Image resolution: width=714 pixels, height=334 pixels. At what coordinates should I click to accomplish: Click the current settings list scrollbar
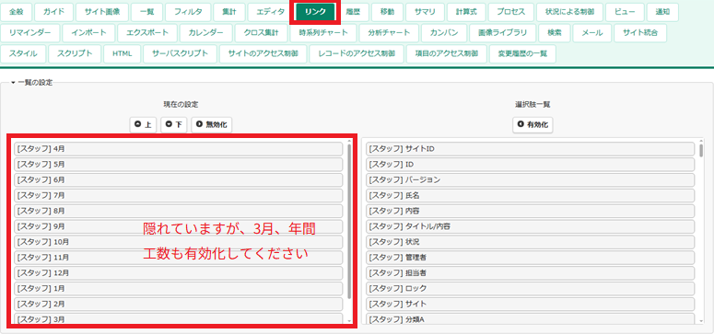click(x=349, y=222)
